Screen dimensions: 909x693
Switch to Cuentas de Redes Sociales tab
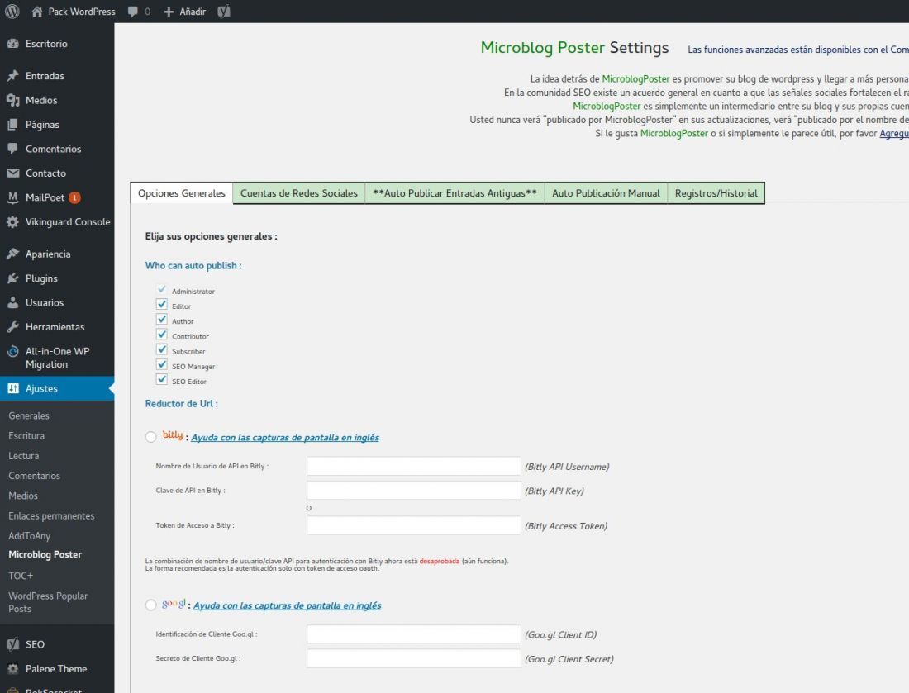298,193
